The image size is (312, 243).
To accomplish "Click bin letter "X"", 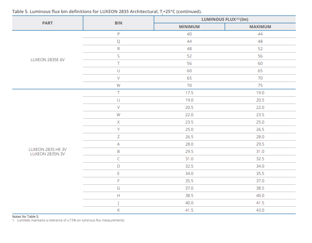I will point(119,122).
